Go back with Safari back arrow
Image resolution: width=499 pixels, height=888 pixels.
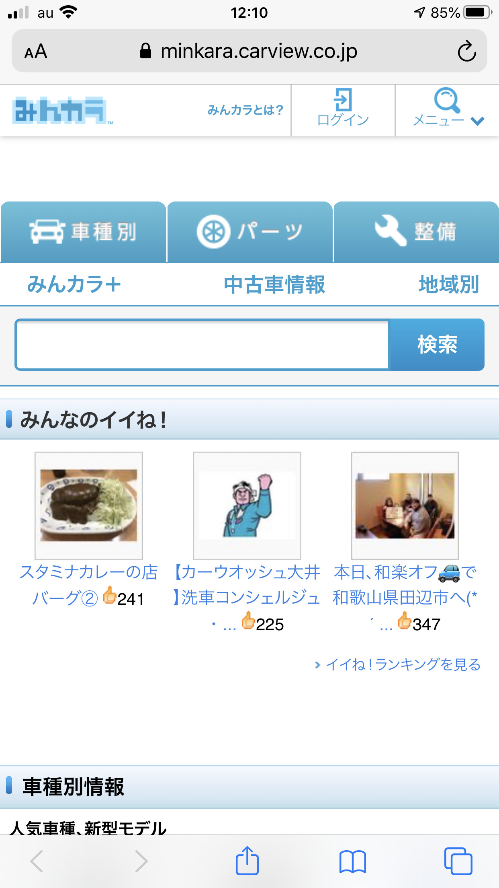pyautogui.click(x=37, y=861)
